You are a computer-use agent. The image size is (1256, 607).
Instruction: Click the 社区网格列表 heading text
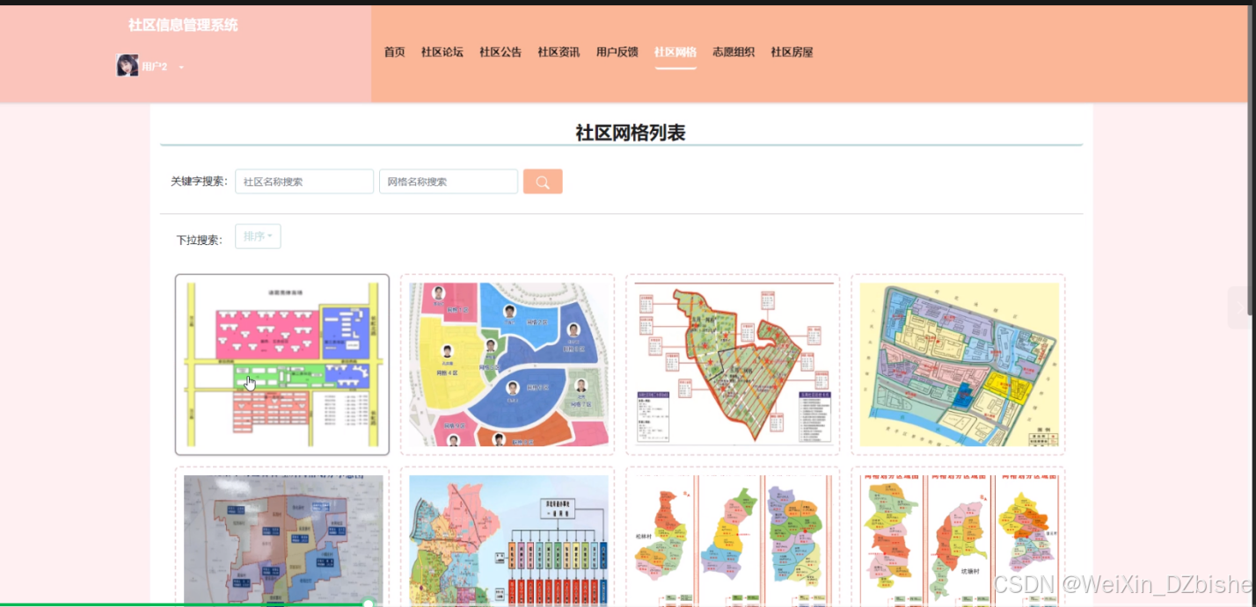click(630, 133)
